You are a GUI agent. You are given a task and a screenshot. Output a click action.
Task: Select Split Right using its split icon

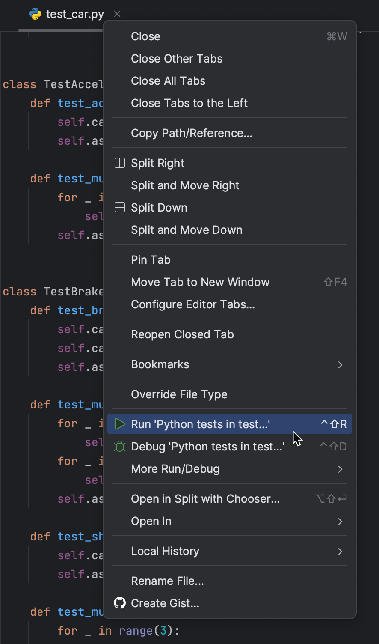click(119, 163)
